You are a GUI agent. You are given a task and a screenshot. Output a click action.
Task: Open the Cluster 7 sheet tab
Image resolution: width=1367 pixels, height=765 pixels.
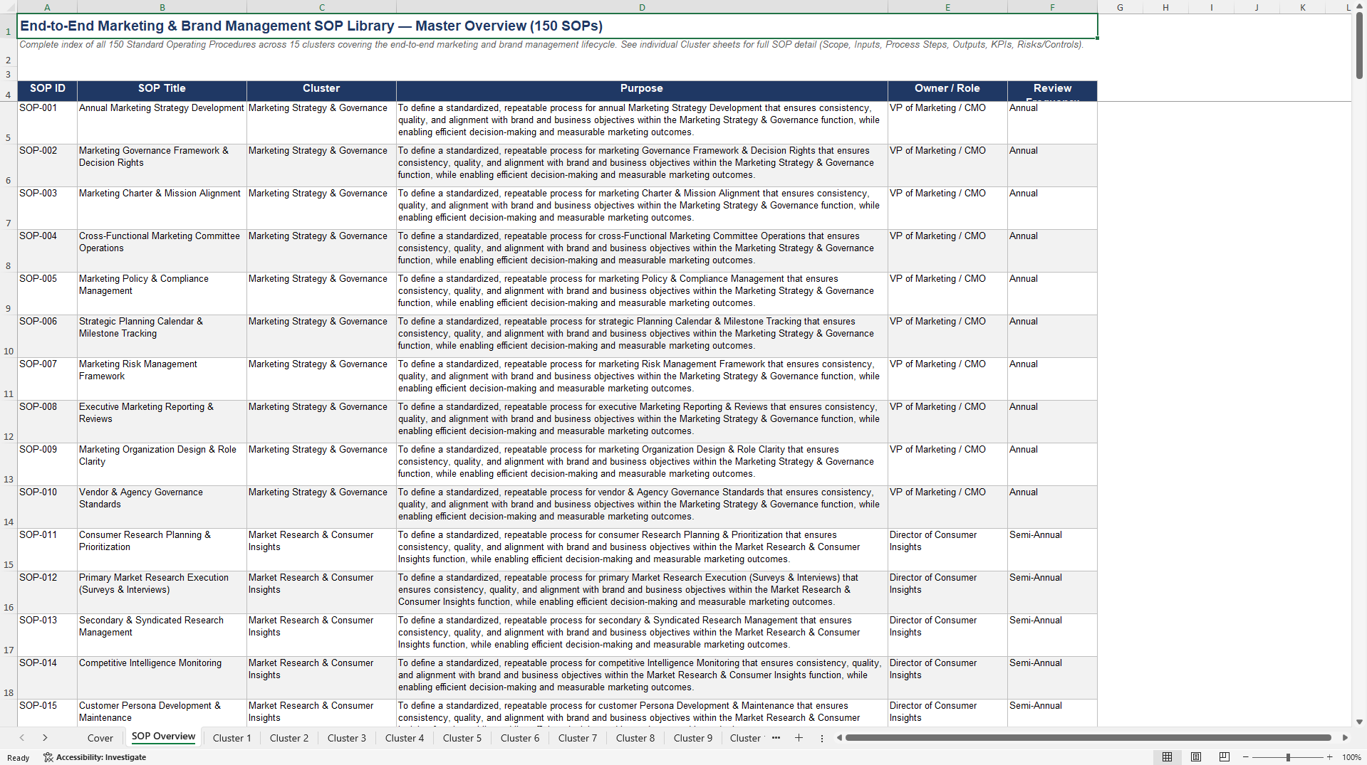[578, 738]
